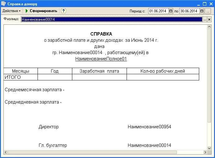Click the horizontal scrollbar left arrow
The image size is (215, 158).
coord(6,152)
